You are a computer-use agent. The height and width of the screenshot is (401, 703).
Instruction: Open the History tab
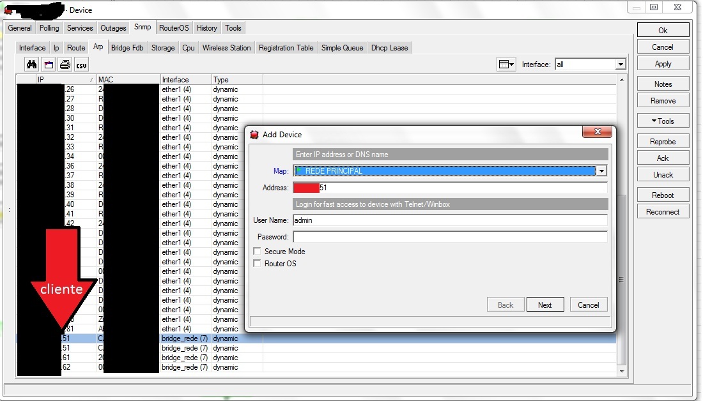coord(206,28)
